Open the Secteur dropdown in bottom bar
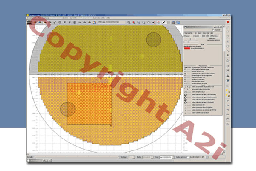This screenshot has width=256, height=171. (133, 157)
